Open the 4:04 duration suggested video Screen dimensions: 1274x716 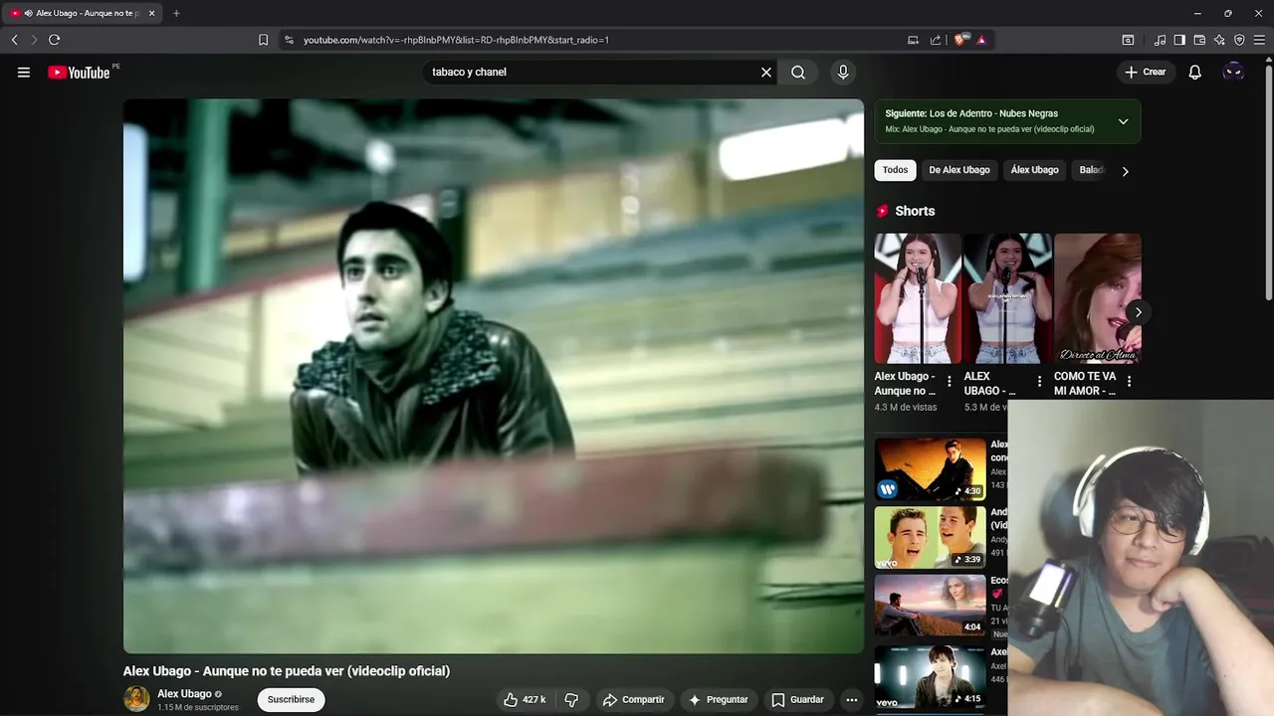click(x=930, y=605)
